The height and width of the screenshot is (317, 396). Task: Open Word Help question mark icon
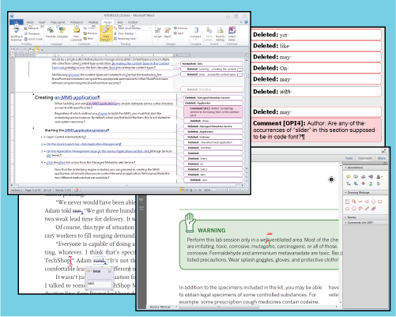(x=246, y=22)
